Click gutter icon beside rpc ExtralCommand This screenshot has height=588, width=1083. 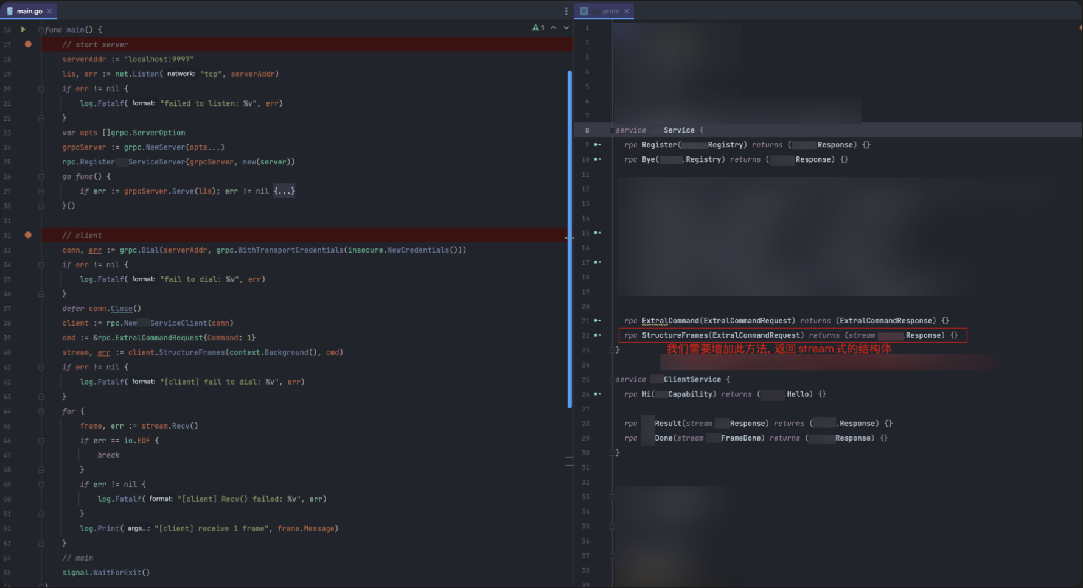(597, 320)
